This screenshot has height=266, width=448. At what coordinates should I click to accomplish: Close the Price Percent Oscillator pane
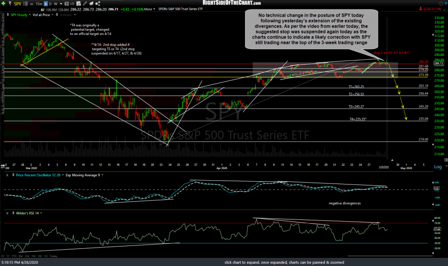7,175
